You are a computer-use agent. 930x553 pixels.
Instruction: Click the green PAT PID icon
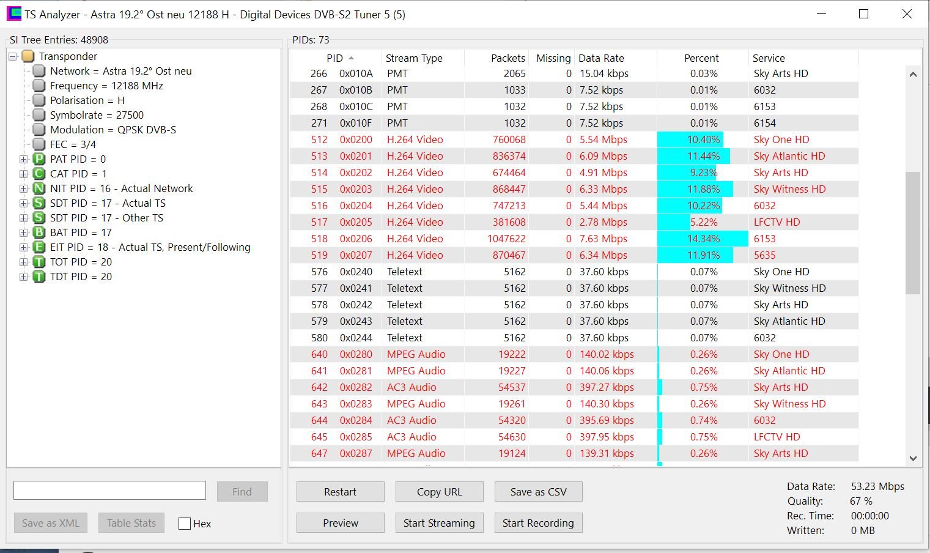point(39,159)
